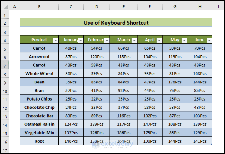Select the '40Pcs' January cell
This screenshot has width=225, height=154.
pyautogui.click(x=71, y=48)
